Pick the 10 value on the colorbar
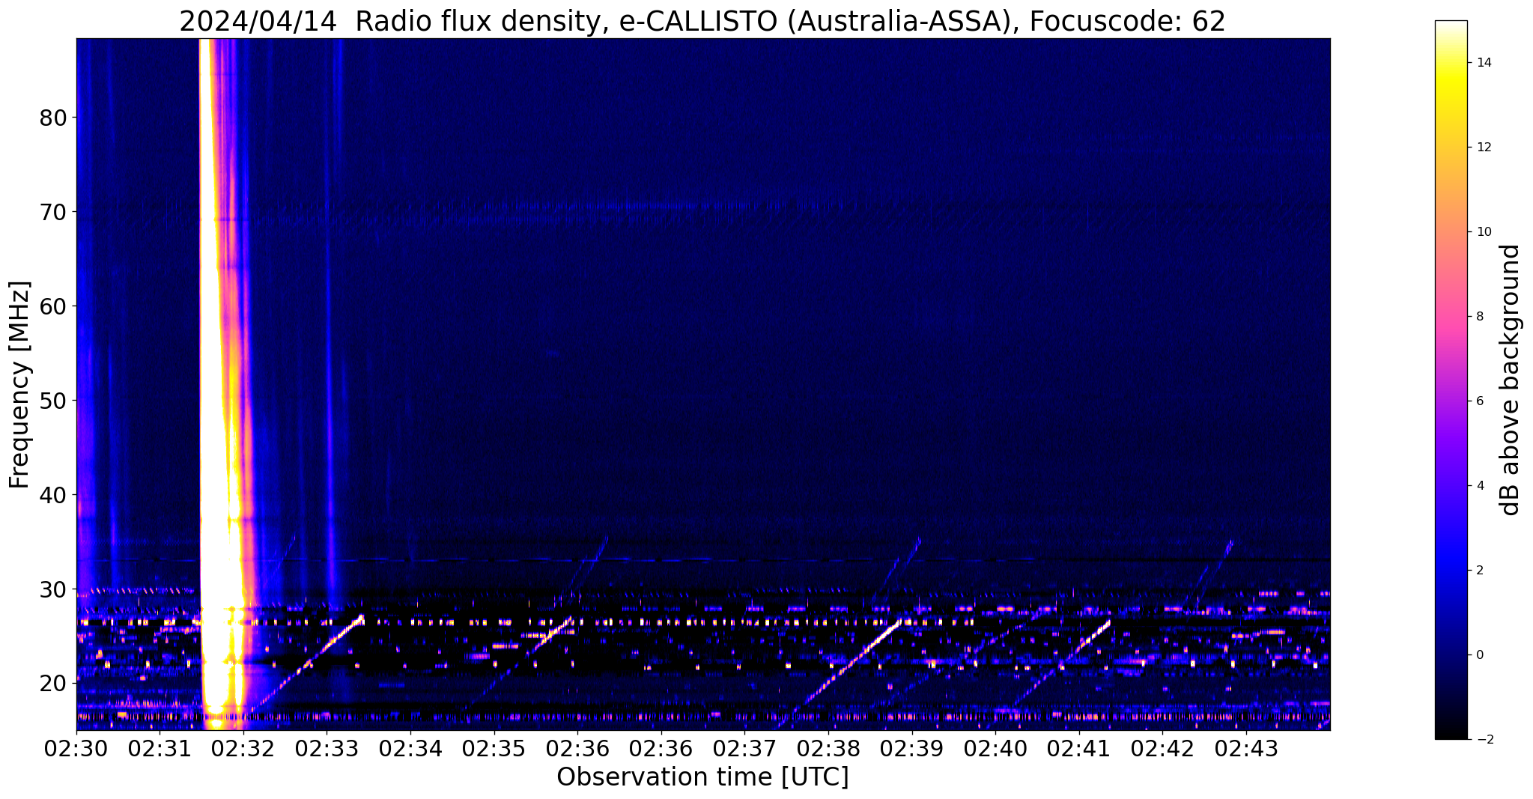This screenshot has height=799, width=1533. coord(1484,232)
